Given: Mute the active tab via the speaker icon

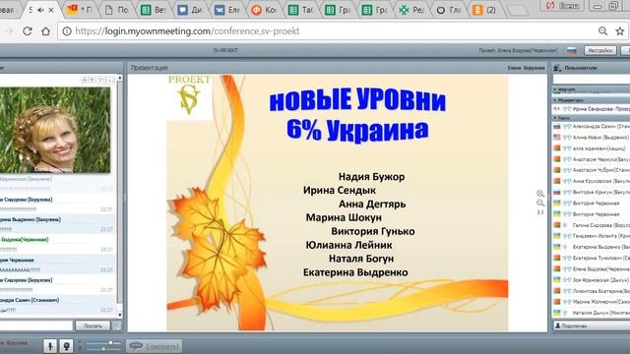Looking at the screenshot, I should tap(40, 10).
